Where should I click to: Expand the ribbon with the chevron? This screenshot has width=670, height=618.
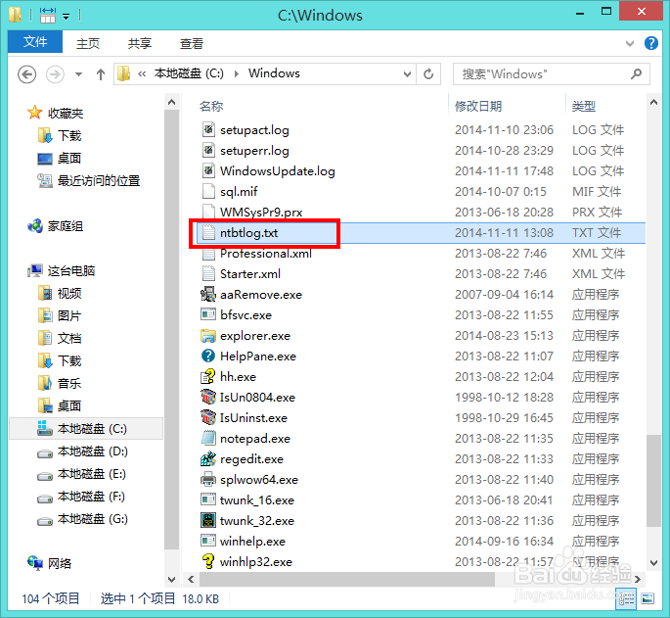[629, 43]
